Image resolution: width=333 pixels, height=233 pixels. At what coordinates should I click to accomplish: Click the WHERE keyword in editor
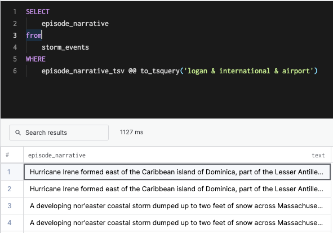[x=35, y=59]
